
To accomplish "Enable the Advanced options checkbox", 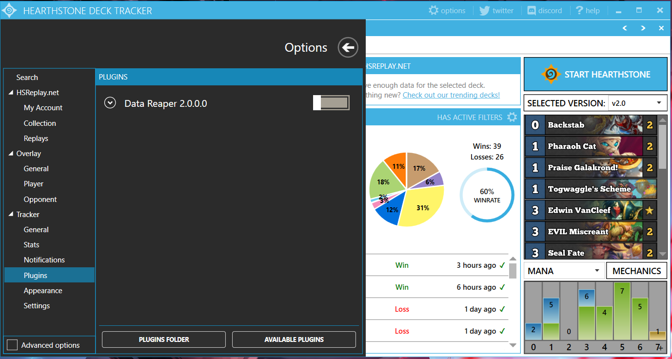I will click(12, 345).
